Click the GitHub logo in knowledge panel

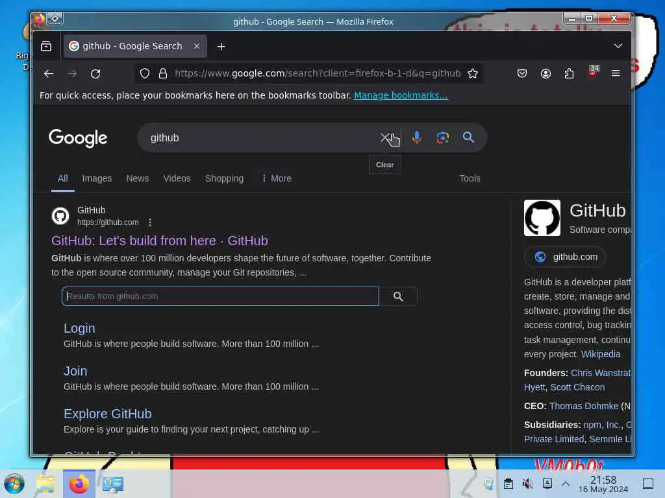pos(542,218)
